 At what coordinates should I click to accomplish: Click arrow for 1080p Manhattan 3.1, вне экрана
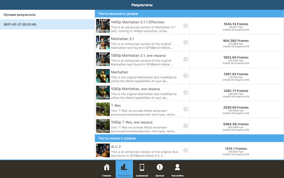point(185,59)
